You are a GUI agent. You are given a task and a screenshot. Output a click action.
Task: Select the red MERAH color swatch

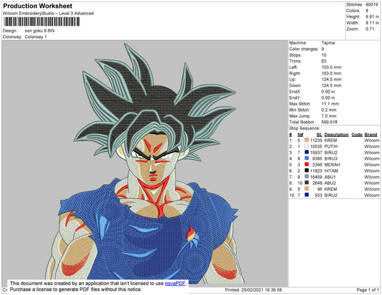click(x=307, y=165)
